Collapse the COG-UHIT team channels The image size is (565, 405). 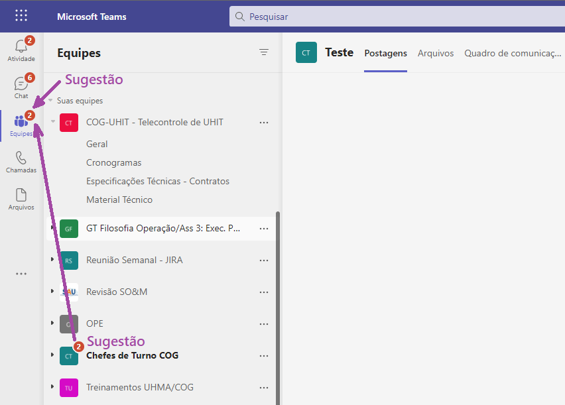(53, 121)
